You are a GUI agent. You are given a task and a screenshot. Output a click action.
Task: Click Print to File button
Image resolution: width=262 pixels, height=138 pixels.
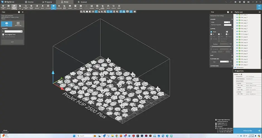pyautogui.click(x=248, y=131)
